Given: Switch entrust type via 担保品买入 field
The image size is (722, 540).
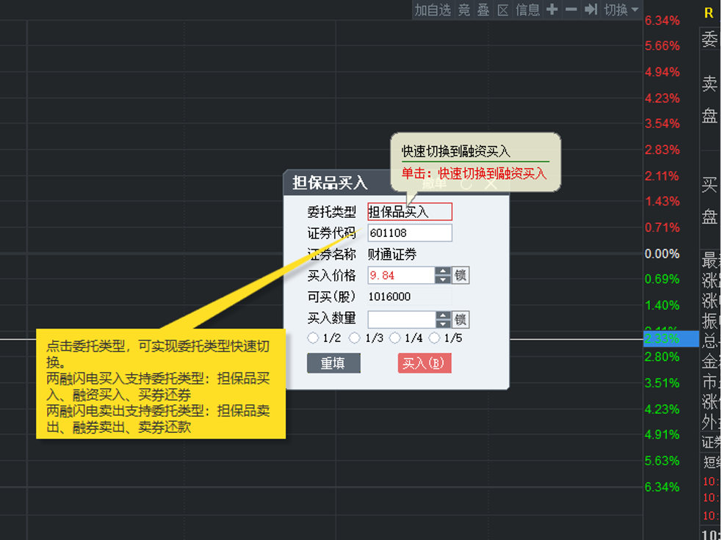Looking at the screenshot, I should tap(410, 212).
